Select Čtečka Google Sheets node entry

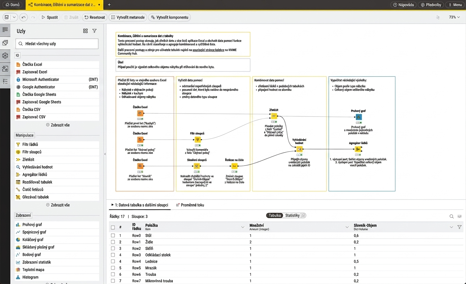[x=57, y=94]
